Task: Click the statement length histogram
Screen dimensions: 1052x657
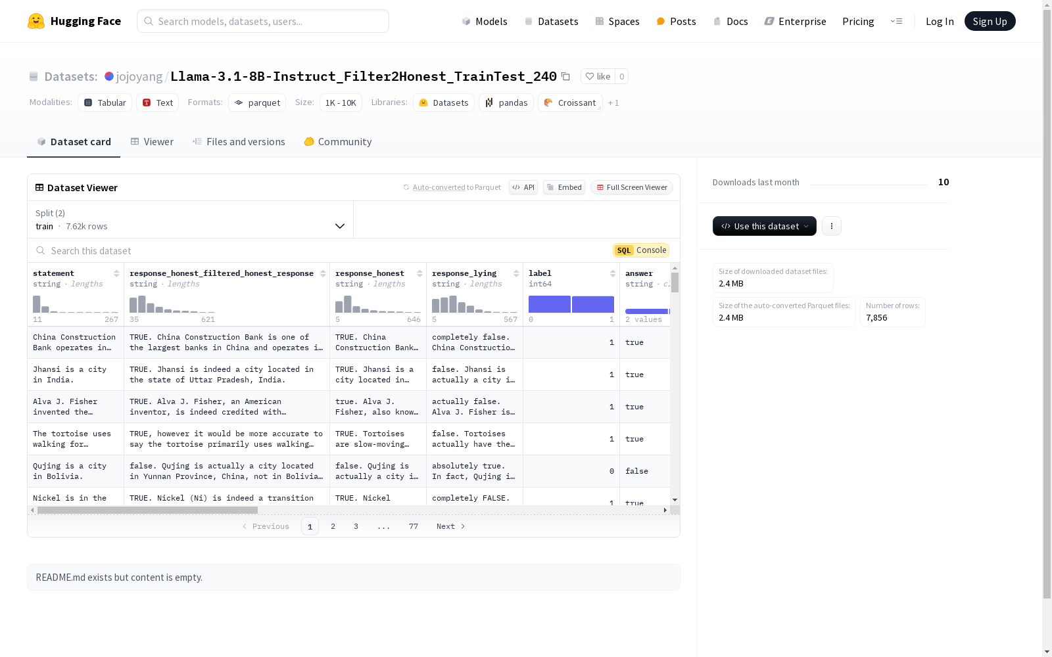Action: [x=76, y=304]
